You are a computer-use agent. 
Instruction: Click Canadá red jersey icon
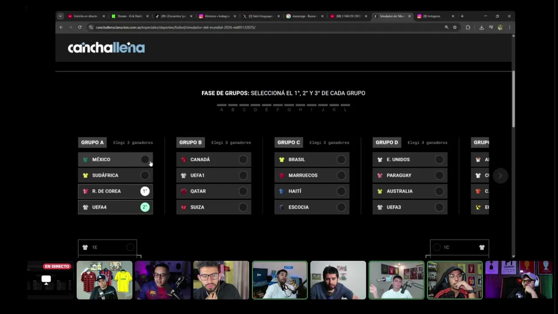(x=184, y=160)
